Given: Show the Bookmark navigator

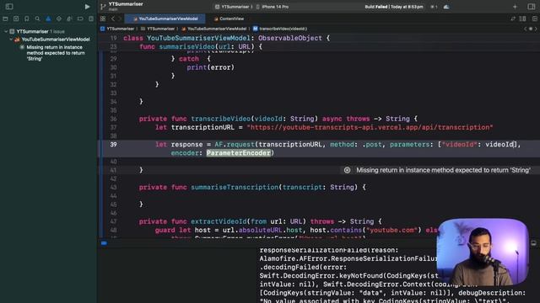Looking at the screenshot, I should (x=26, y=19).
